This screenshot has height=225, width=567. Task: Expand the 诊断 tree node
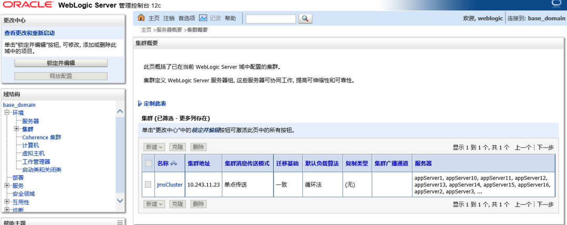tap(6, 209)
